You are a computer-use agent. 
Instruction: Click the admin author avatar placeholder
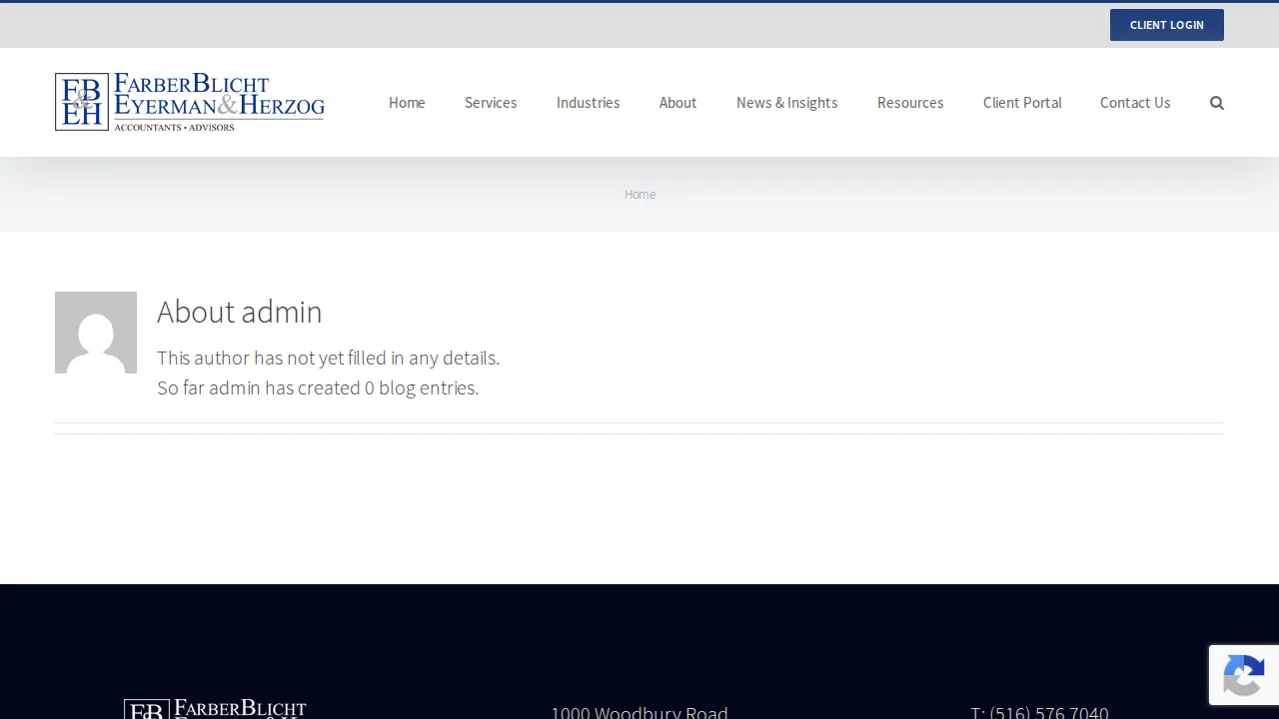[96, 333]
